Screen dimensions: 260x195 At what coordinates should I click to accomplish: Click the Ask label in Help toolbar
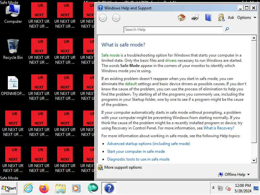231,18
